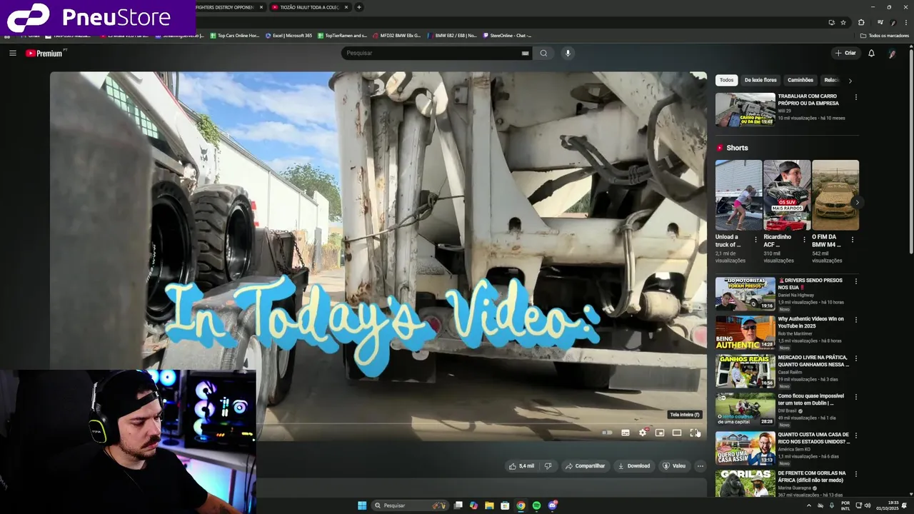The image size is (914, 514).
Task: Enter full screen (Tela inteira)
Action: [695, 433]
